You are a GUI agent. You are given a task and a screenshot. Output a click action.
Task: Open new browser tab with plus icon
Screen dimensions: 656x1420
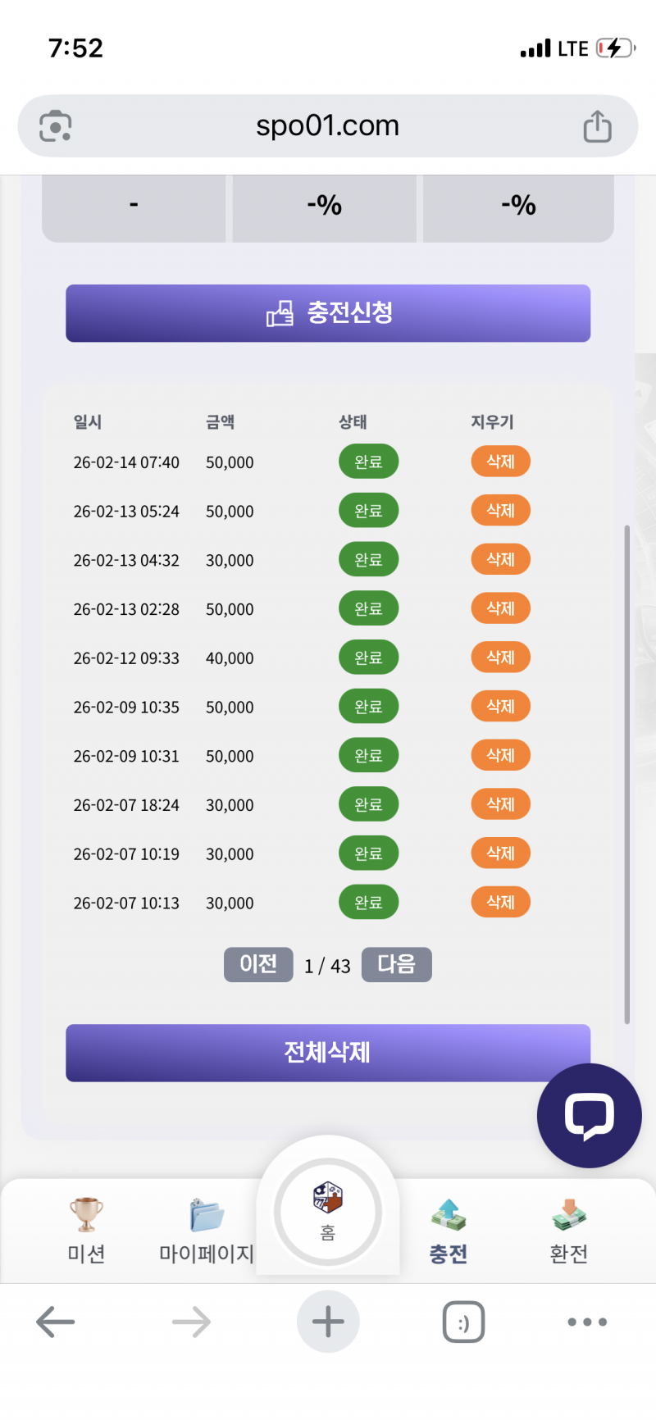coord(328,1322)
